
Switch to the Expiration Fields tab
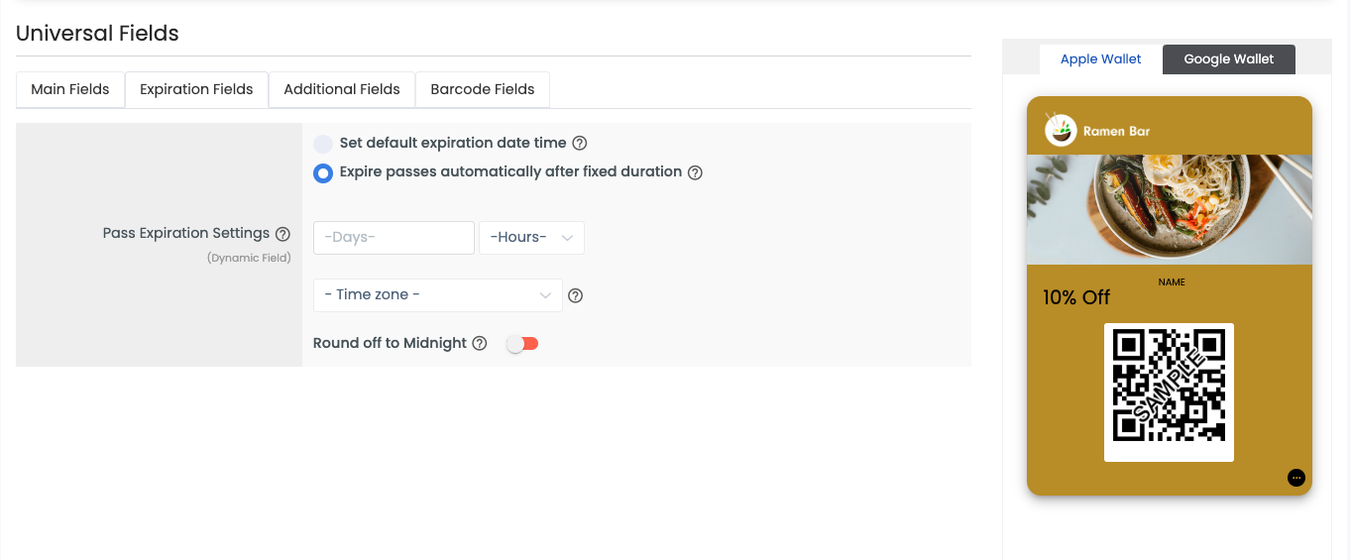point(196,89)
